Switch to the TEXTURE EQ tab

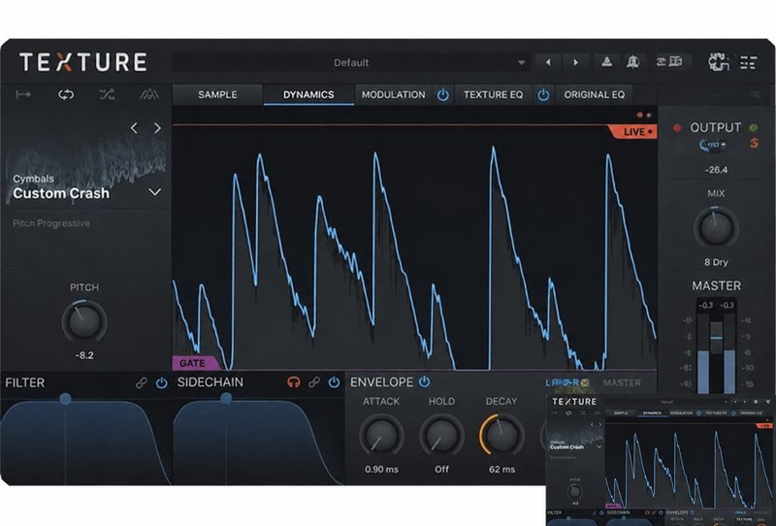(x=493, y=94)
